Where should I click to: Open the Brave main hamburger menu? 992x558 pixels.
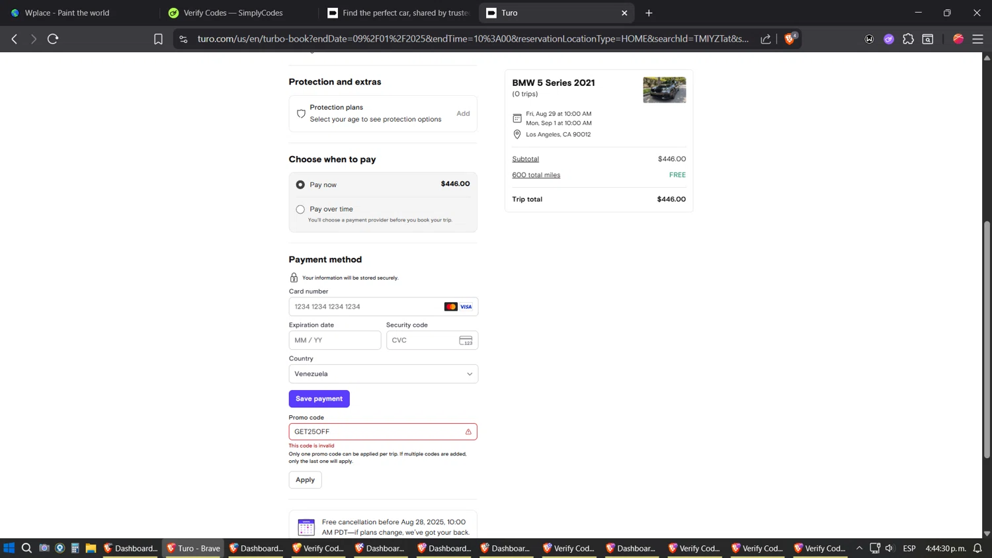977,39
